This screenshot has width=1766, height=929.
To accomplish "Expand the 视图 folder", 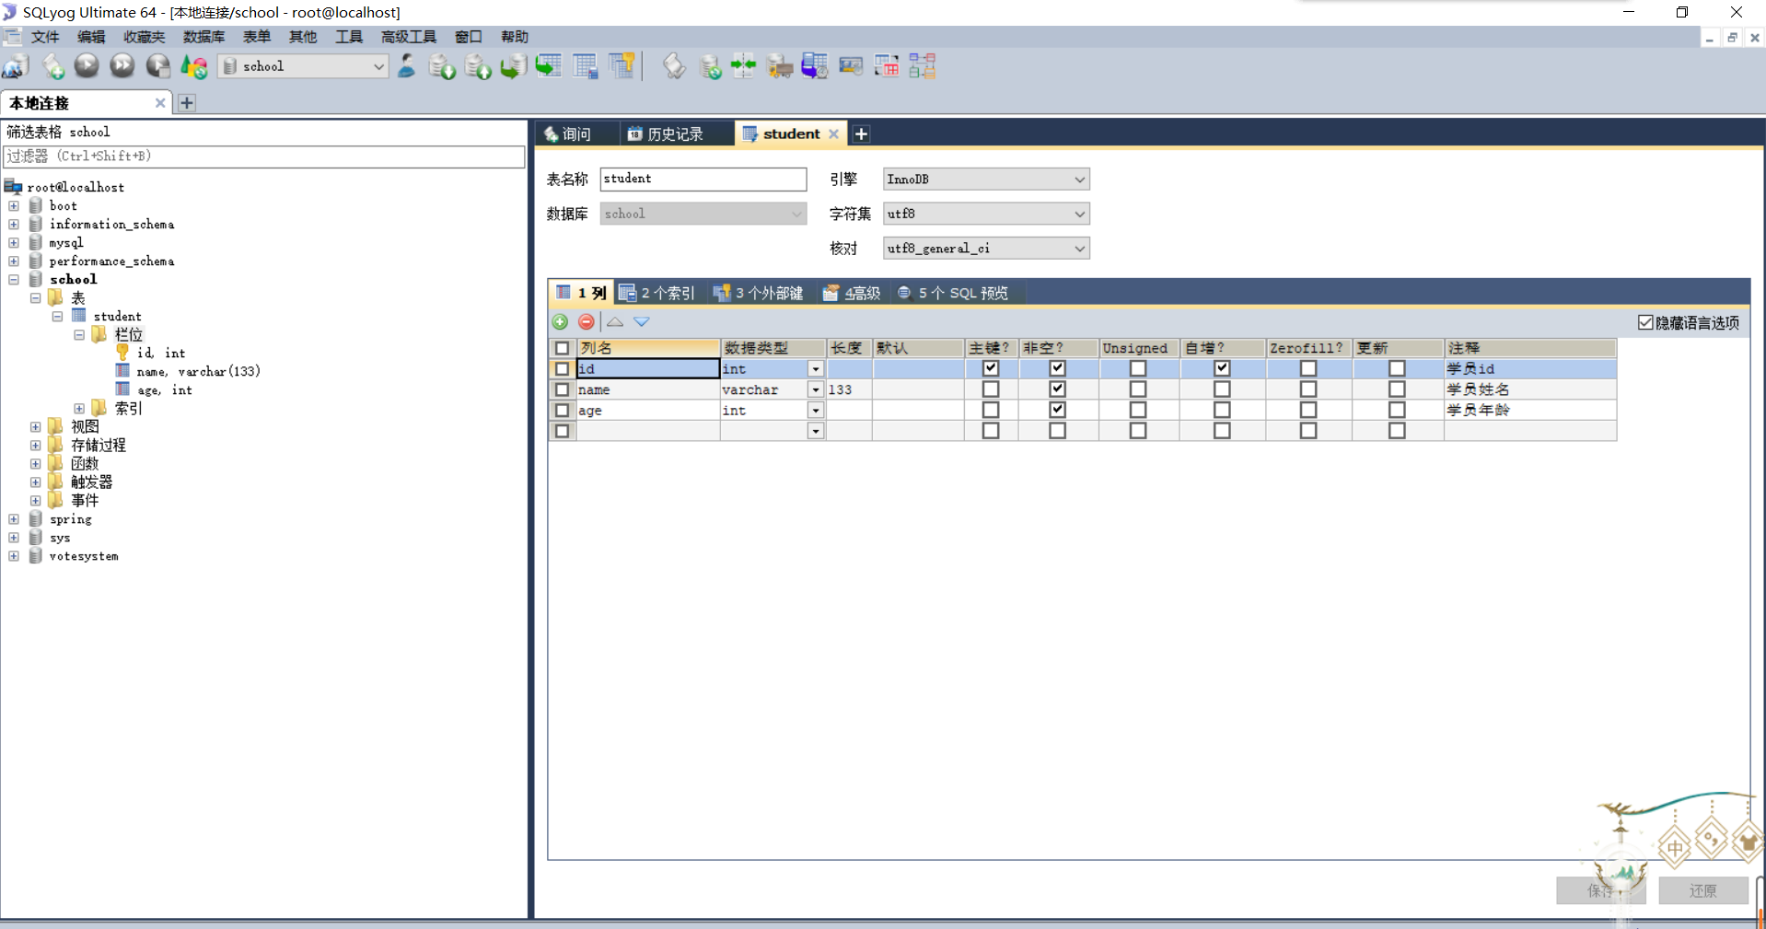I will pyautogui.click(x=35, y=426).
